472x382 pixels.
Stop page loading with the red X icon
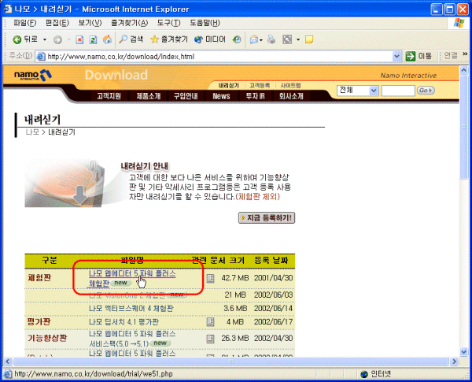tap(79, 40)
